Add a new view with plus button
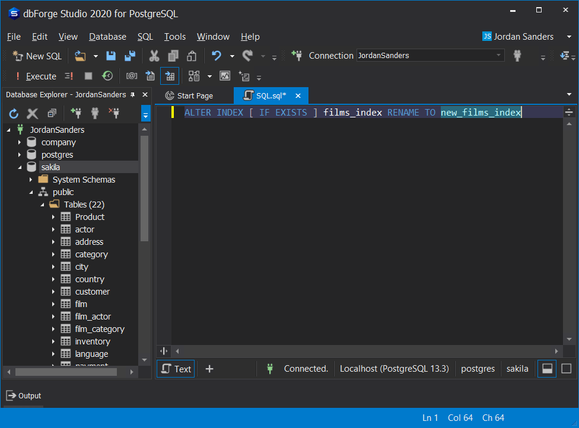Screen dimensions: 579x428 (x=209, y=369)
